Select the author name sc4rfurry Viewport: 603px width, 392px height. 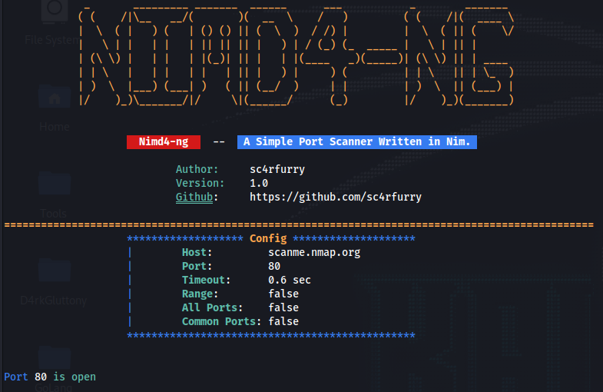coord(277,169)
